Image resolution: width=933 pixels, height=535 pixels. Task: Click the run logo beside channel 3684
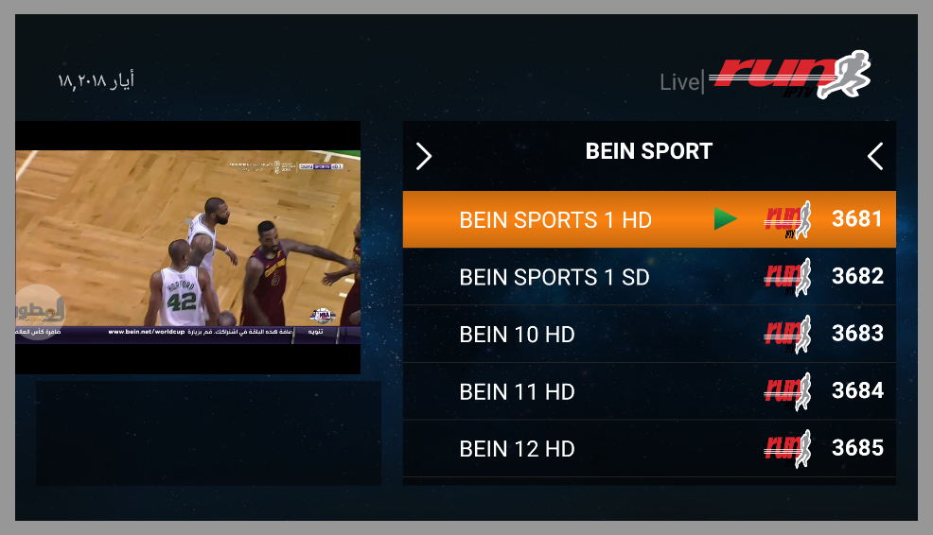[788, 391]
